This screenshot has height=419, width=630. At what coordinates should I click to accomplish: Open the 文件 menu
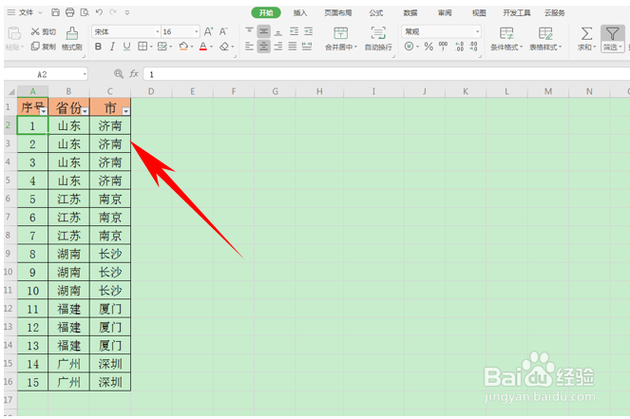(x=26, y=13)
